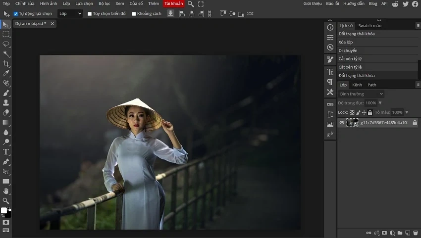Select the Lasso tool
Screen dimensions: 421x238
[6, 44]
